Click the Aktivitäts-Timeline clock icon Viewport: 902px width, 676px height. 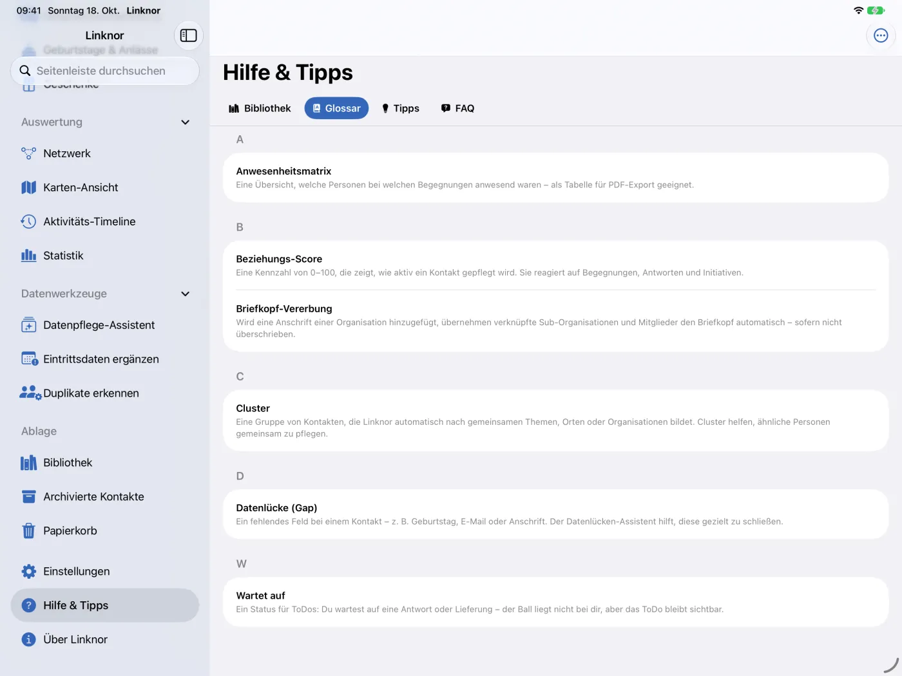[x=28, y=221]
